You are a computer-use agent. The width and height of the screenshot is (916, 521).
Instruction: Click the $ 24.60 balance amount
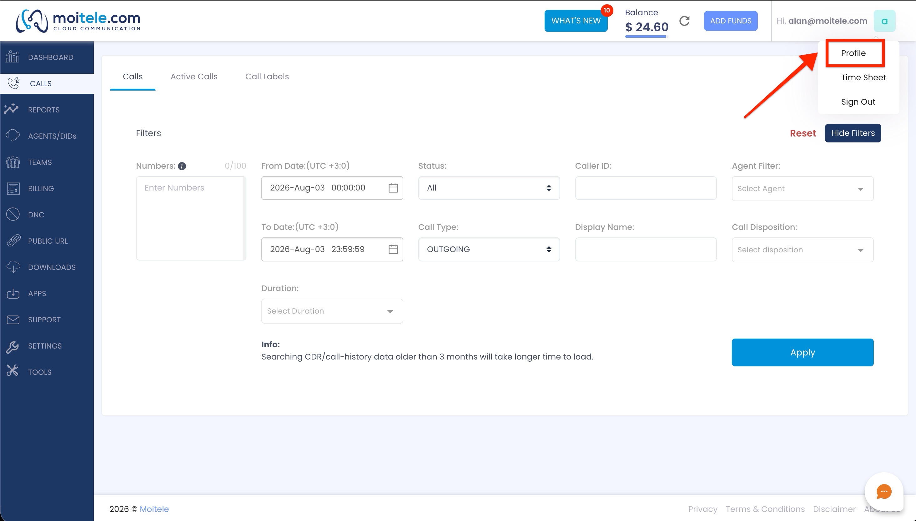tap(646, 27)
